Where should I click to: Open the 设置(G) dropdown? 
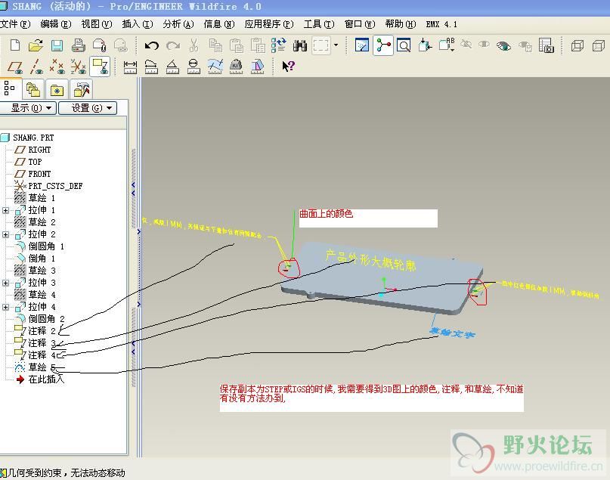(88, 108)
